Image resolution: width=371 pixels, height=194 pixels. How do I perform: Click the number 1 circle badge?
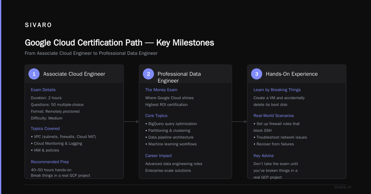(34, 74)
